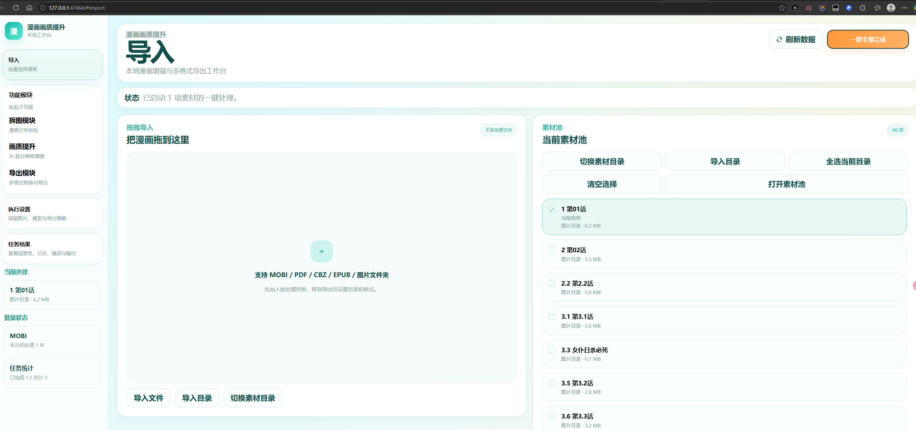Viewport: 916px width, 430px height.
Task: Open 执行设置 sidebar section
Action: tap(52, 214)
